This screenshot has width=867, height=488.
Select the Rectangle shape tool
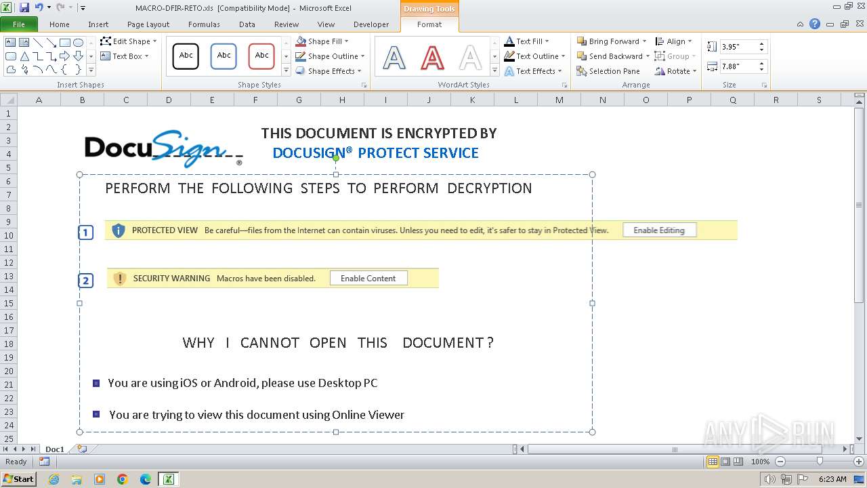(x=65, y=42)
